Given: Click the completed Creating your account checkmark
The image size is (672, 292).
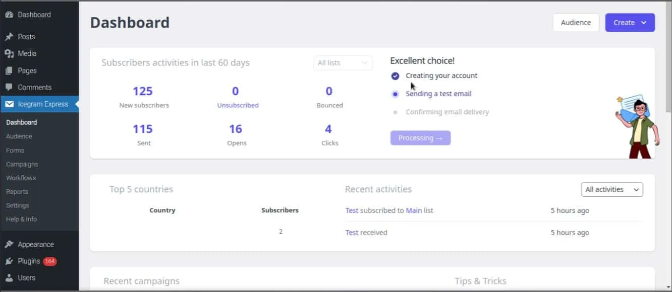Looking at the screenshot, I should point(395,76).
